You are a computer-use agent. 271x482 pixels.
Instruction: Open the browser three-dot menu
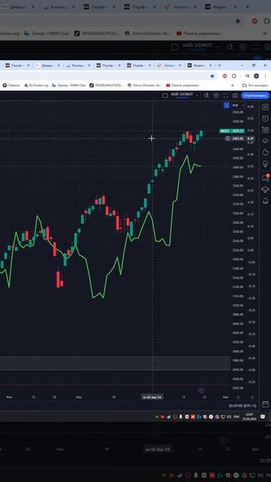coord(266,76)
